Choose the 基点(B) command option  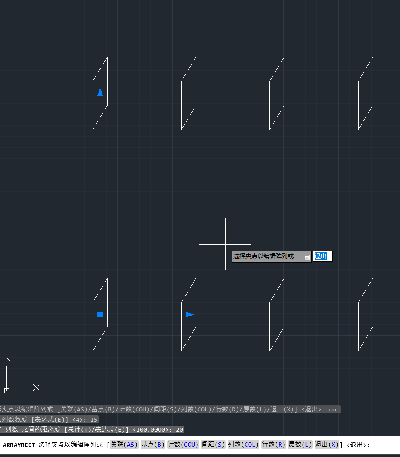(x=153, y=445)
